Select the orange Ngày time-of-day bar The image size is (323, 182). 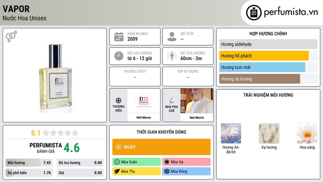161,147
